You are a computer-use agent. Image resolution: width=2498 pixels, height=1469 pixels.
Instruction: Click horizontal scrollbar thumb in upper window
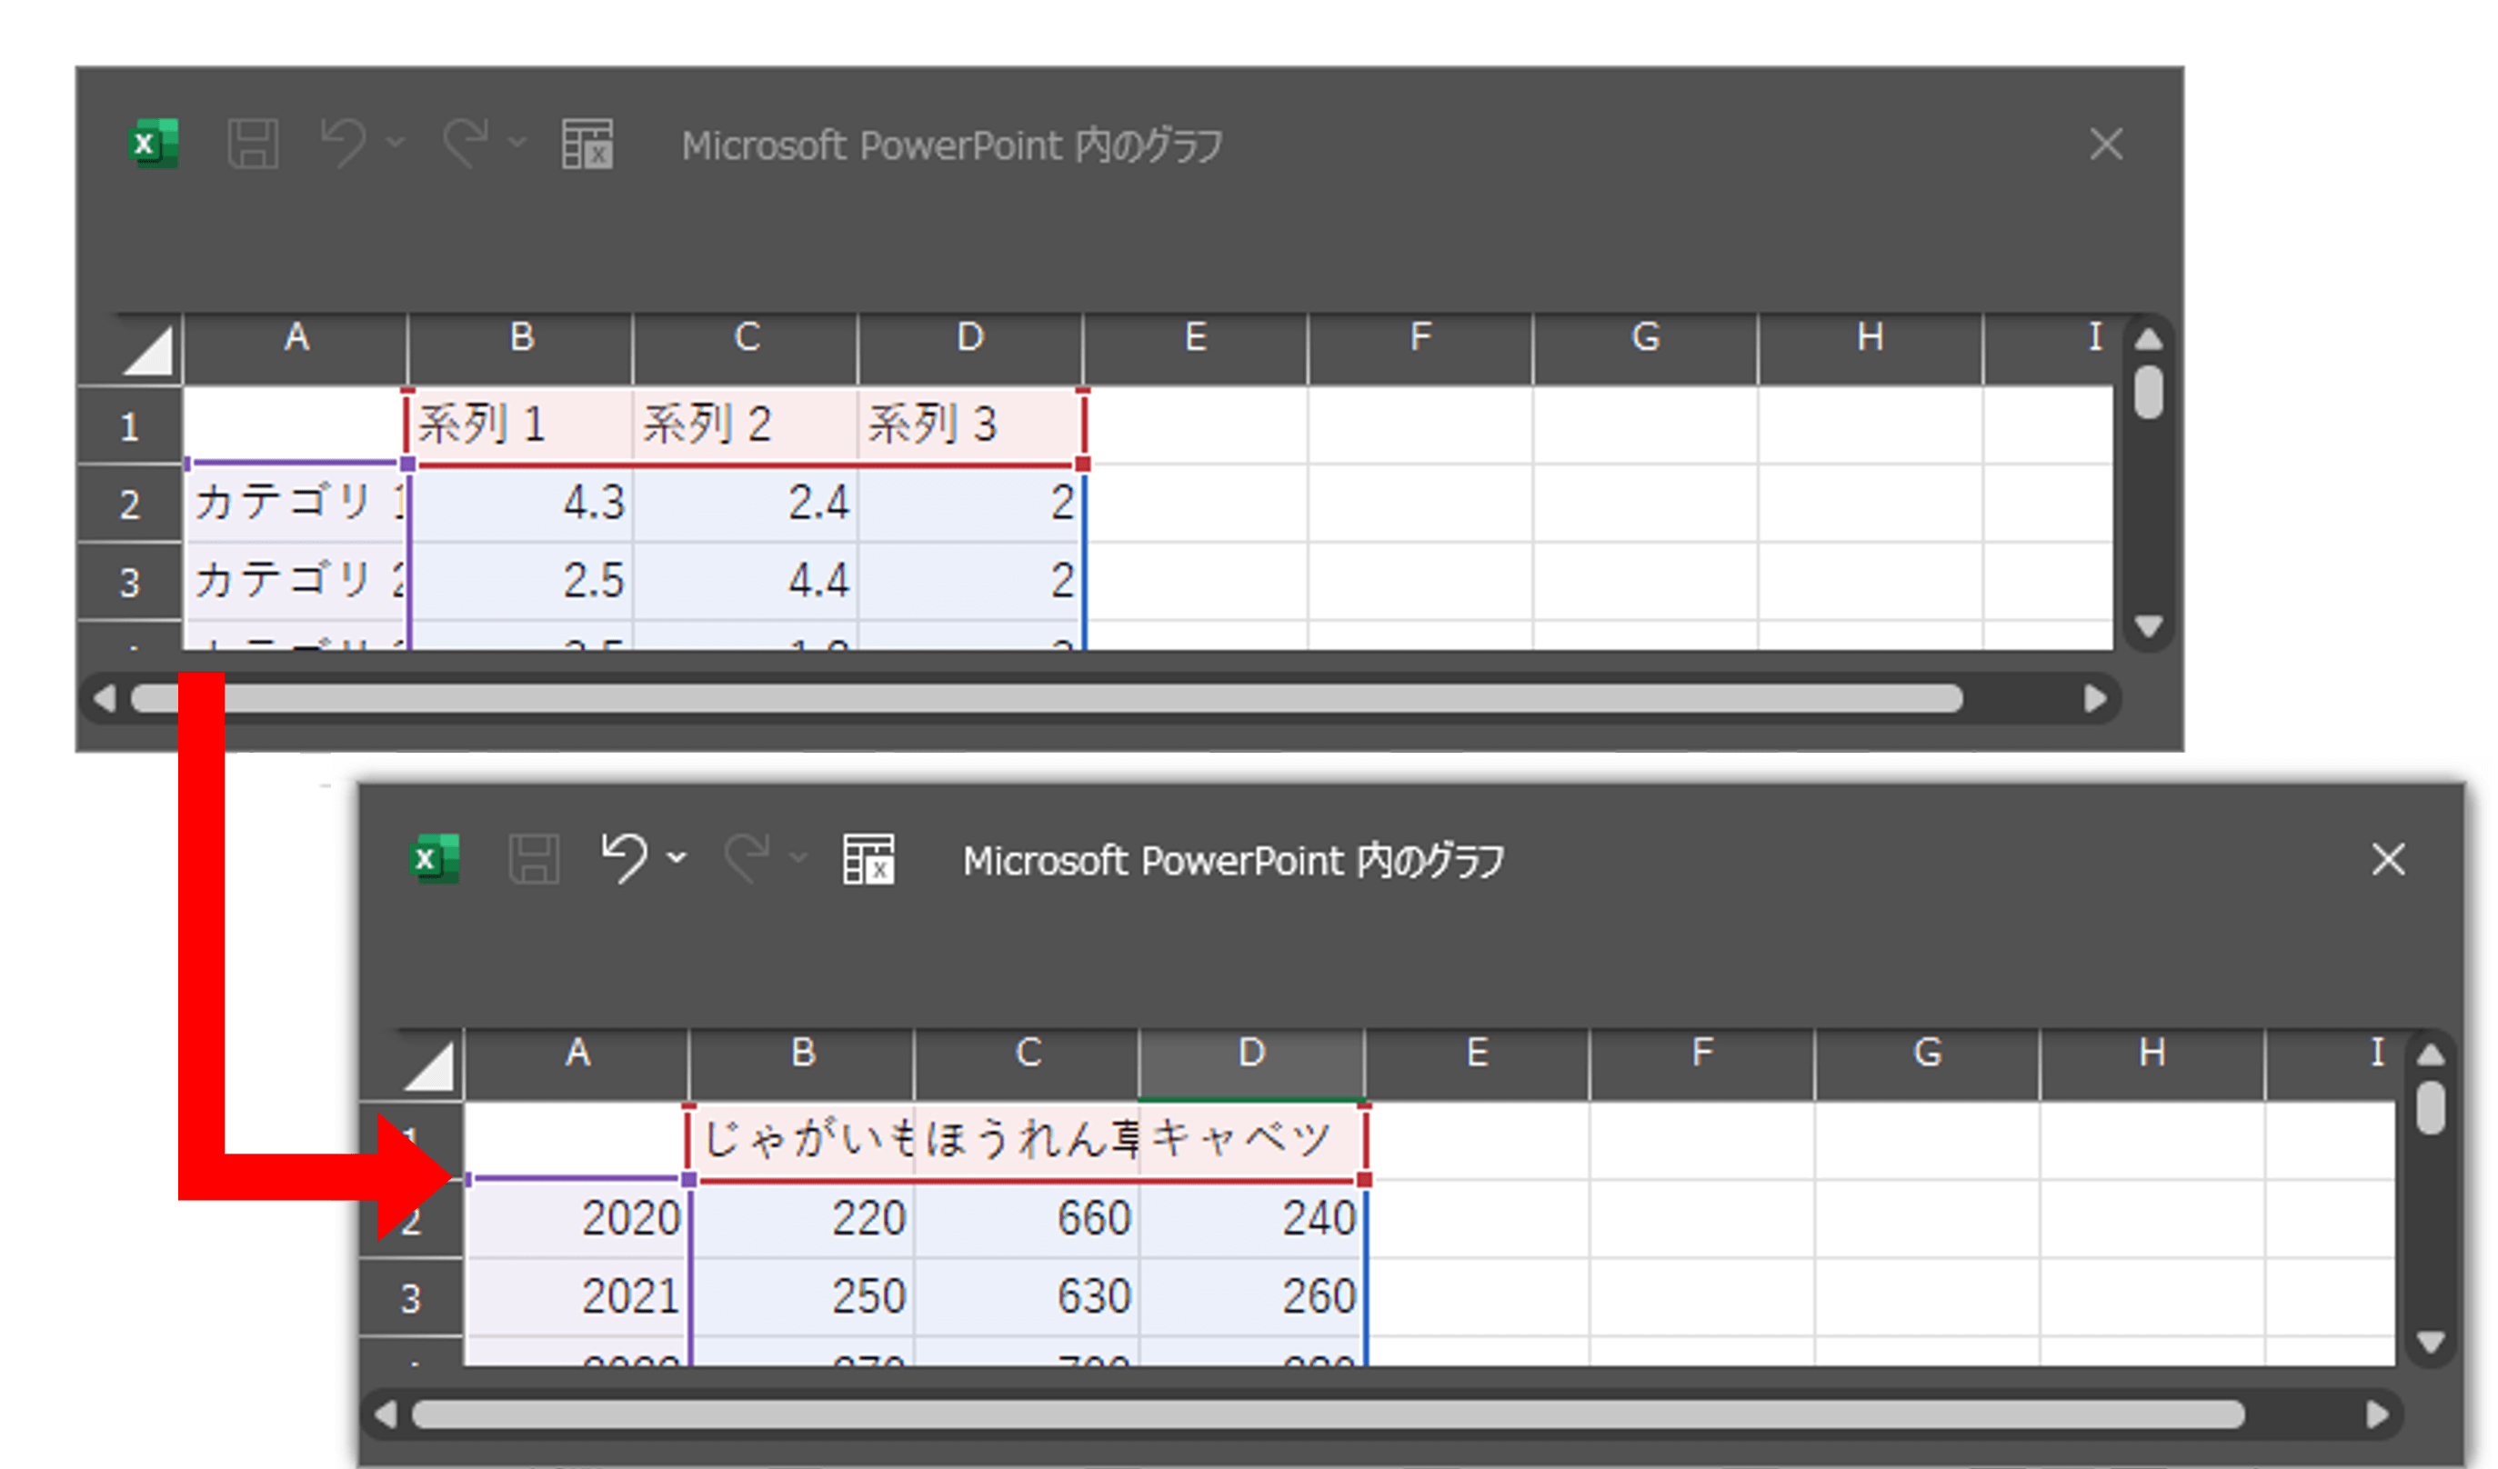point(1046,699)
